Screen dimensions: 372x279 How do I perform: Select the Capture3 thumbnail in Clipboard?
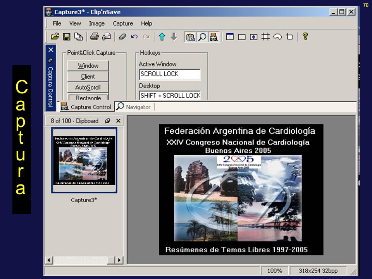84,160
